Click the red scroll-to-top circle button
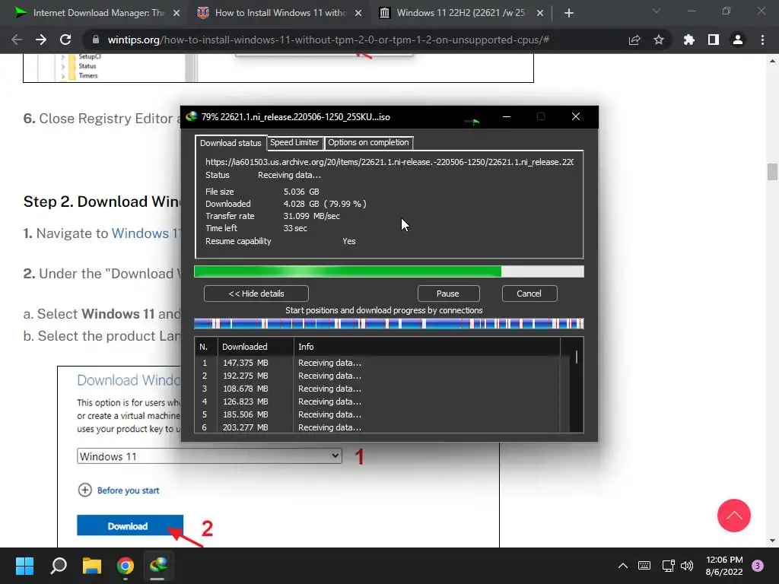 [733, 516]
